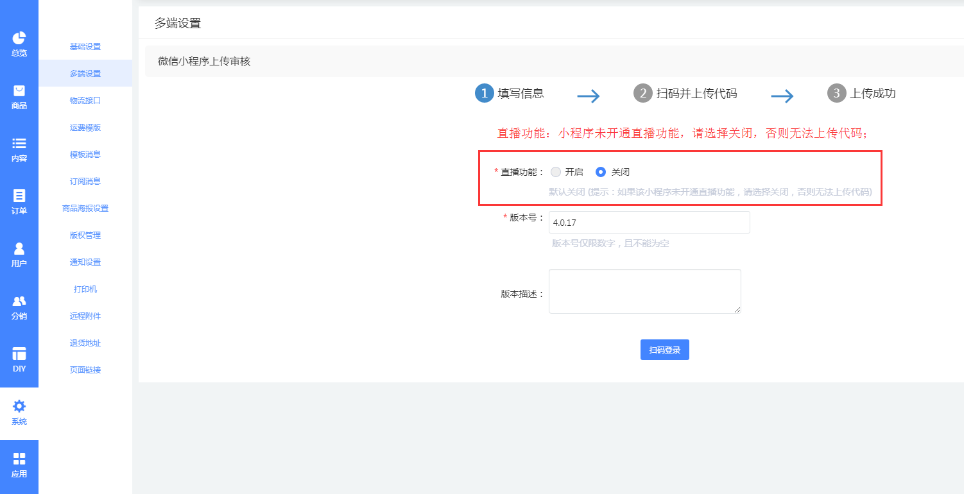Open 通知设置 submenu item
This screenshot has width=964, height=494.
[x=85, y=262]
